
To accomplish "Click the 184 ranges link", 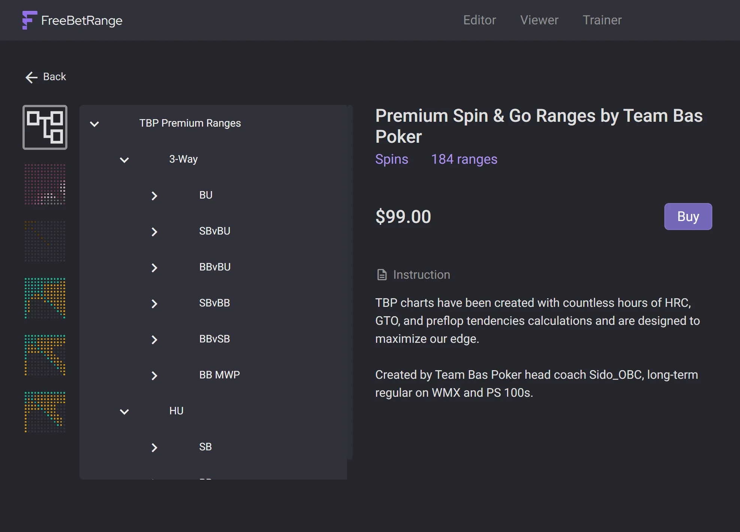I will point(464,159).
